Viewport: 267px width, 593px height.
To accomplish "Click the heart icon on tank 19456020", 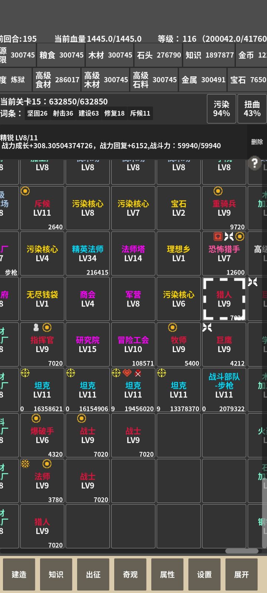I will coord(127,373).
